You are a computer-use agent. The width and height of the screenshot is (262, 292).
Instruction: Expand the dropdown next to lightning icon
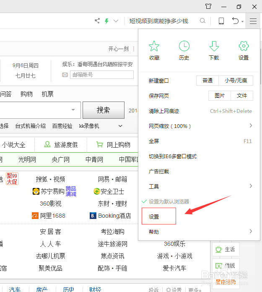pos(116,21)
